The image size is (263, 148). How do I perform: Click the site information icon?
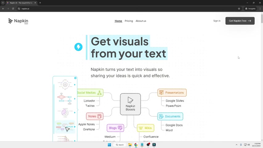tap(19, 9)
